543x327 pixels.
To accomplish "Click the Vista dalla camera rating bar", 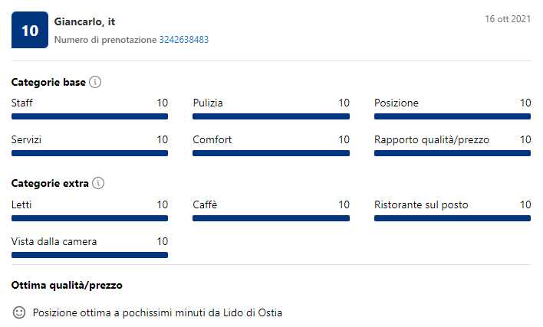I will [x=90, y=255].
